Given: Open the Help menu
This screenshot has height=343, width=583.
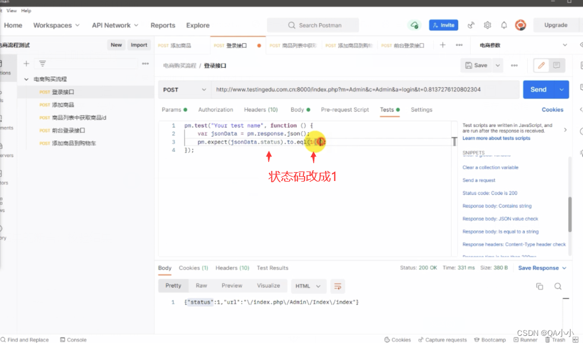Looking at the screenshot, I should [x=26, y=11].
